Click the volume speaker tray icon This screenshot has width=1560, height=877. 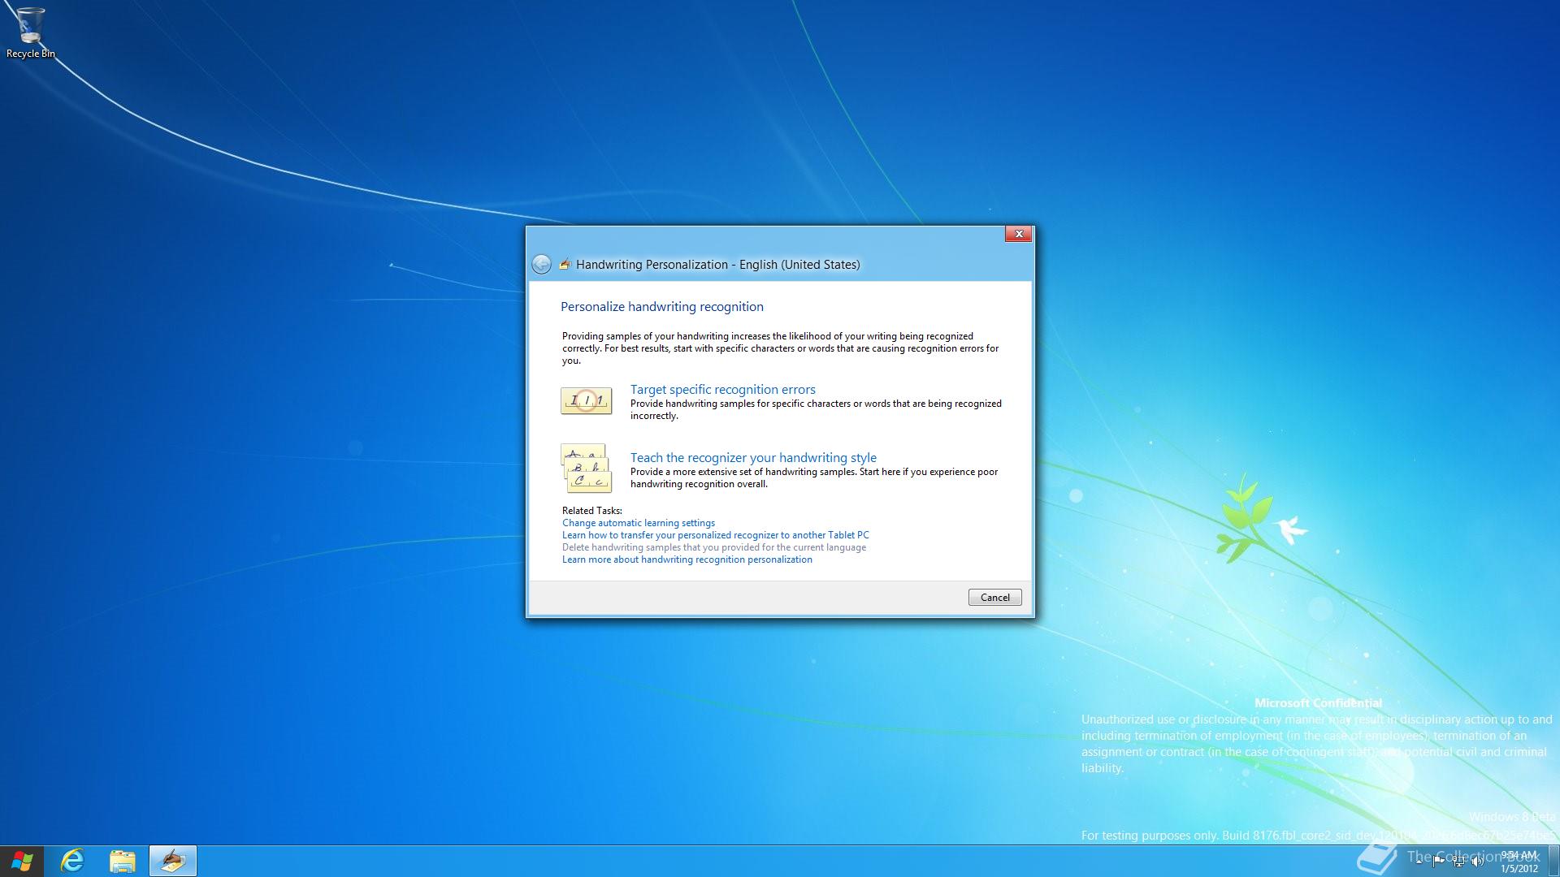(1477, 862)
